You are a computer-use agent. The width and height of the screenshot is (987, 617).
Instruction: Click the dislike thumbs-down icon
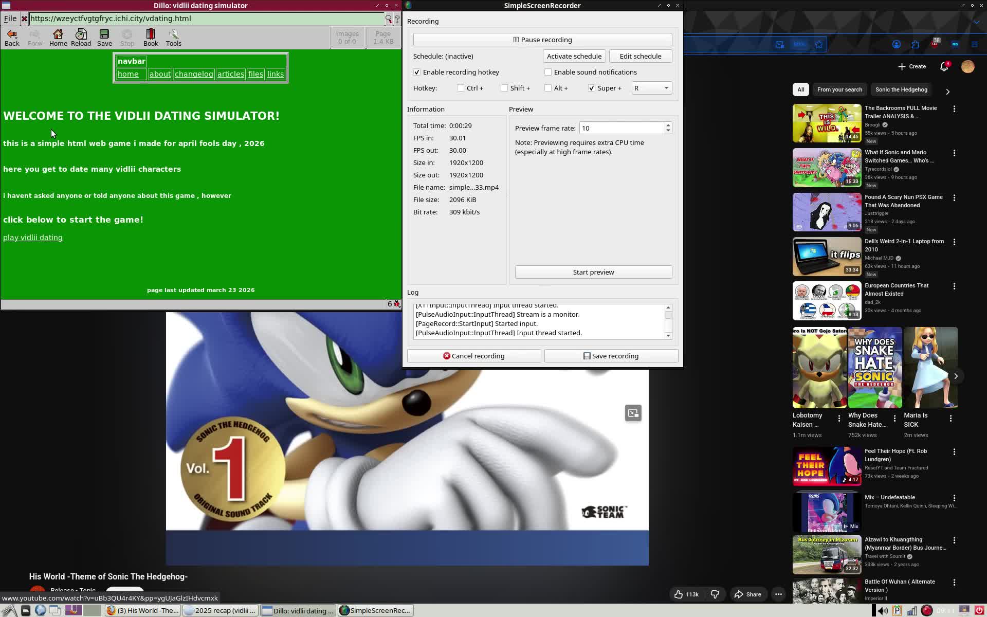coord(715,594)
